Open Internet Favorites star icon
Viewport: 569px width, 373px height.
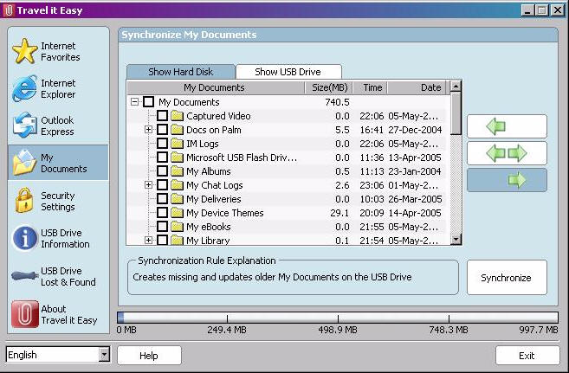pyautogui.click(x=24, y=51)
